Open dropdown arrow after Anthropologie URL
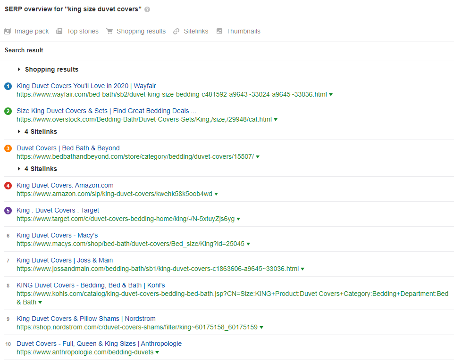454x360 pixels. pos(157,352)
